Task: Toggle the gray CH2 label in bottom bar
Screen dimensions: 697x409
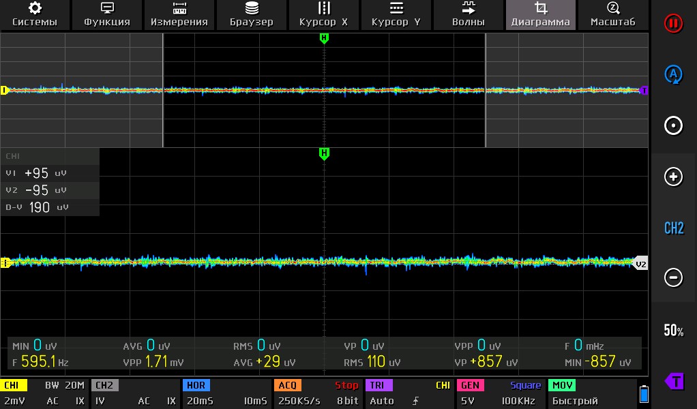Action: pos(104,386)
